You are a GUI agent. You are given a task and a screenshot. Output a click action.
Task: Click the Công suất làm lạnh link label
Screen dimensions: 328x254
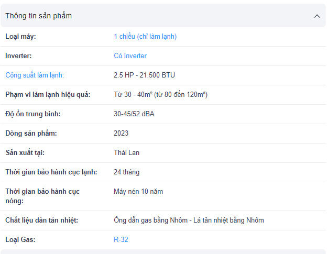click(35, 75)
